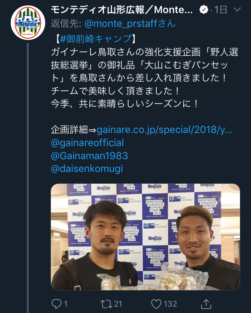Open @daisenkomugi mention

[87, 169]
